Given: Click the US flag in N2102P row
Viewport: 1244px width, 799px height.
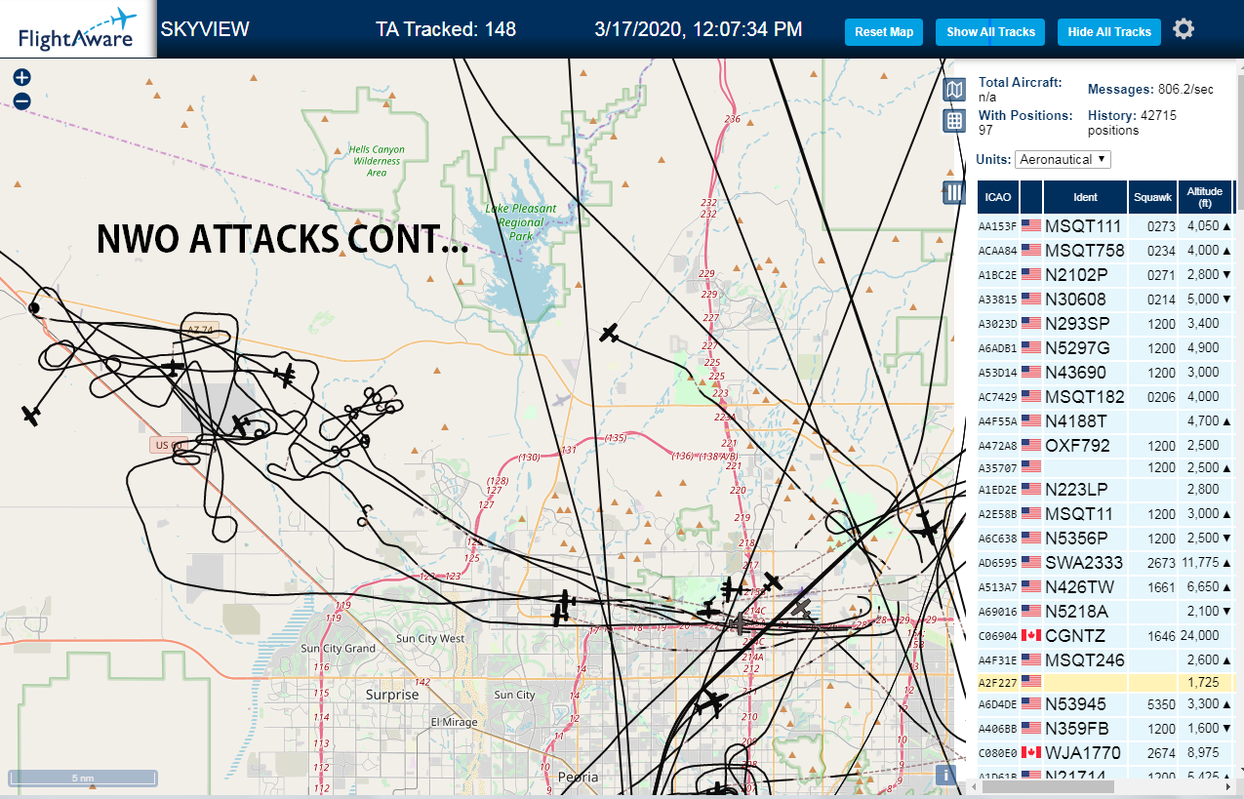Looking at the screenshot, I should click(x=1030, y=275).
